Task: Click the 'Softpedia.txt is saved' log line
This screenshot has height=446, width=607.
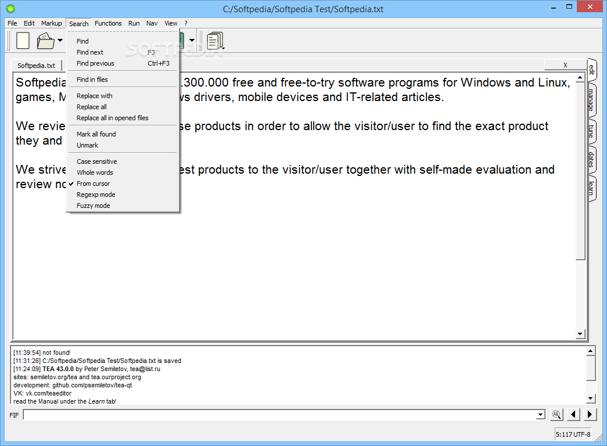Action: click(97, 361)
